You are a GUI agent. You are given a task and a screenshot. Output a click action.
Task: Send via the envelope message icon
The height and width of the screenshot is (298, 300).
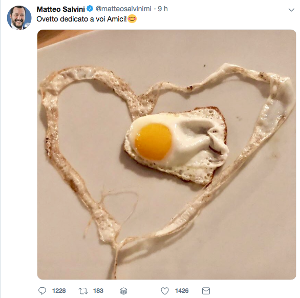tap(206, 291)
